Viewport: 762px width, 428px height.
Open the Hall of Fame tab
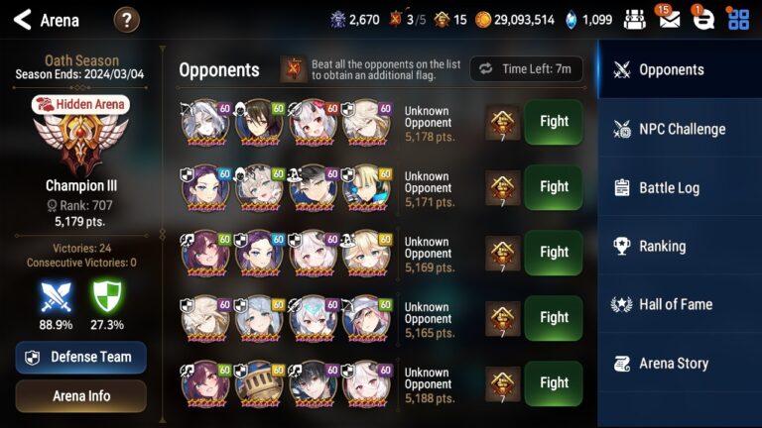680,305
